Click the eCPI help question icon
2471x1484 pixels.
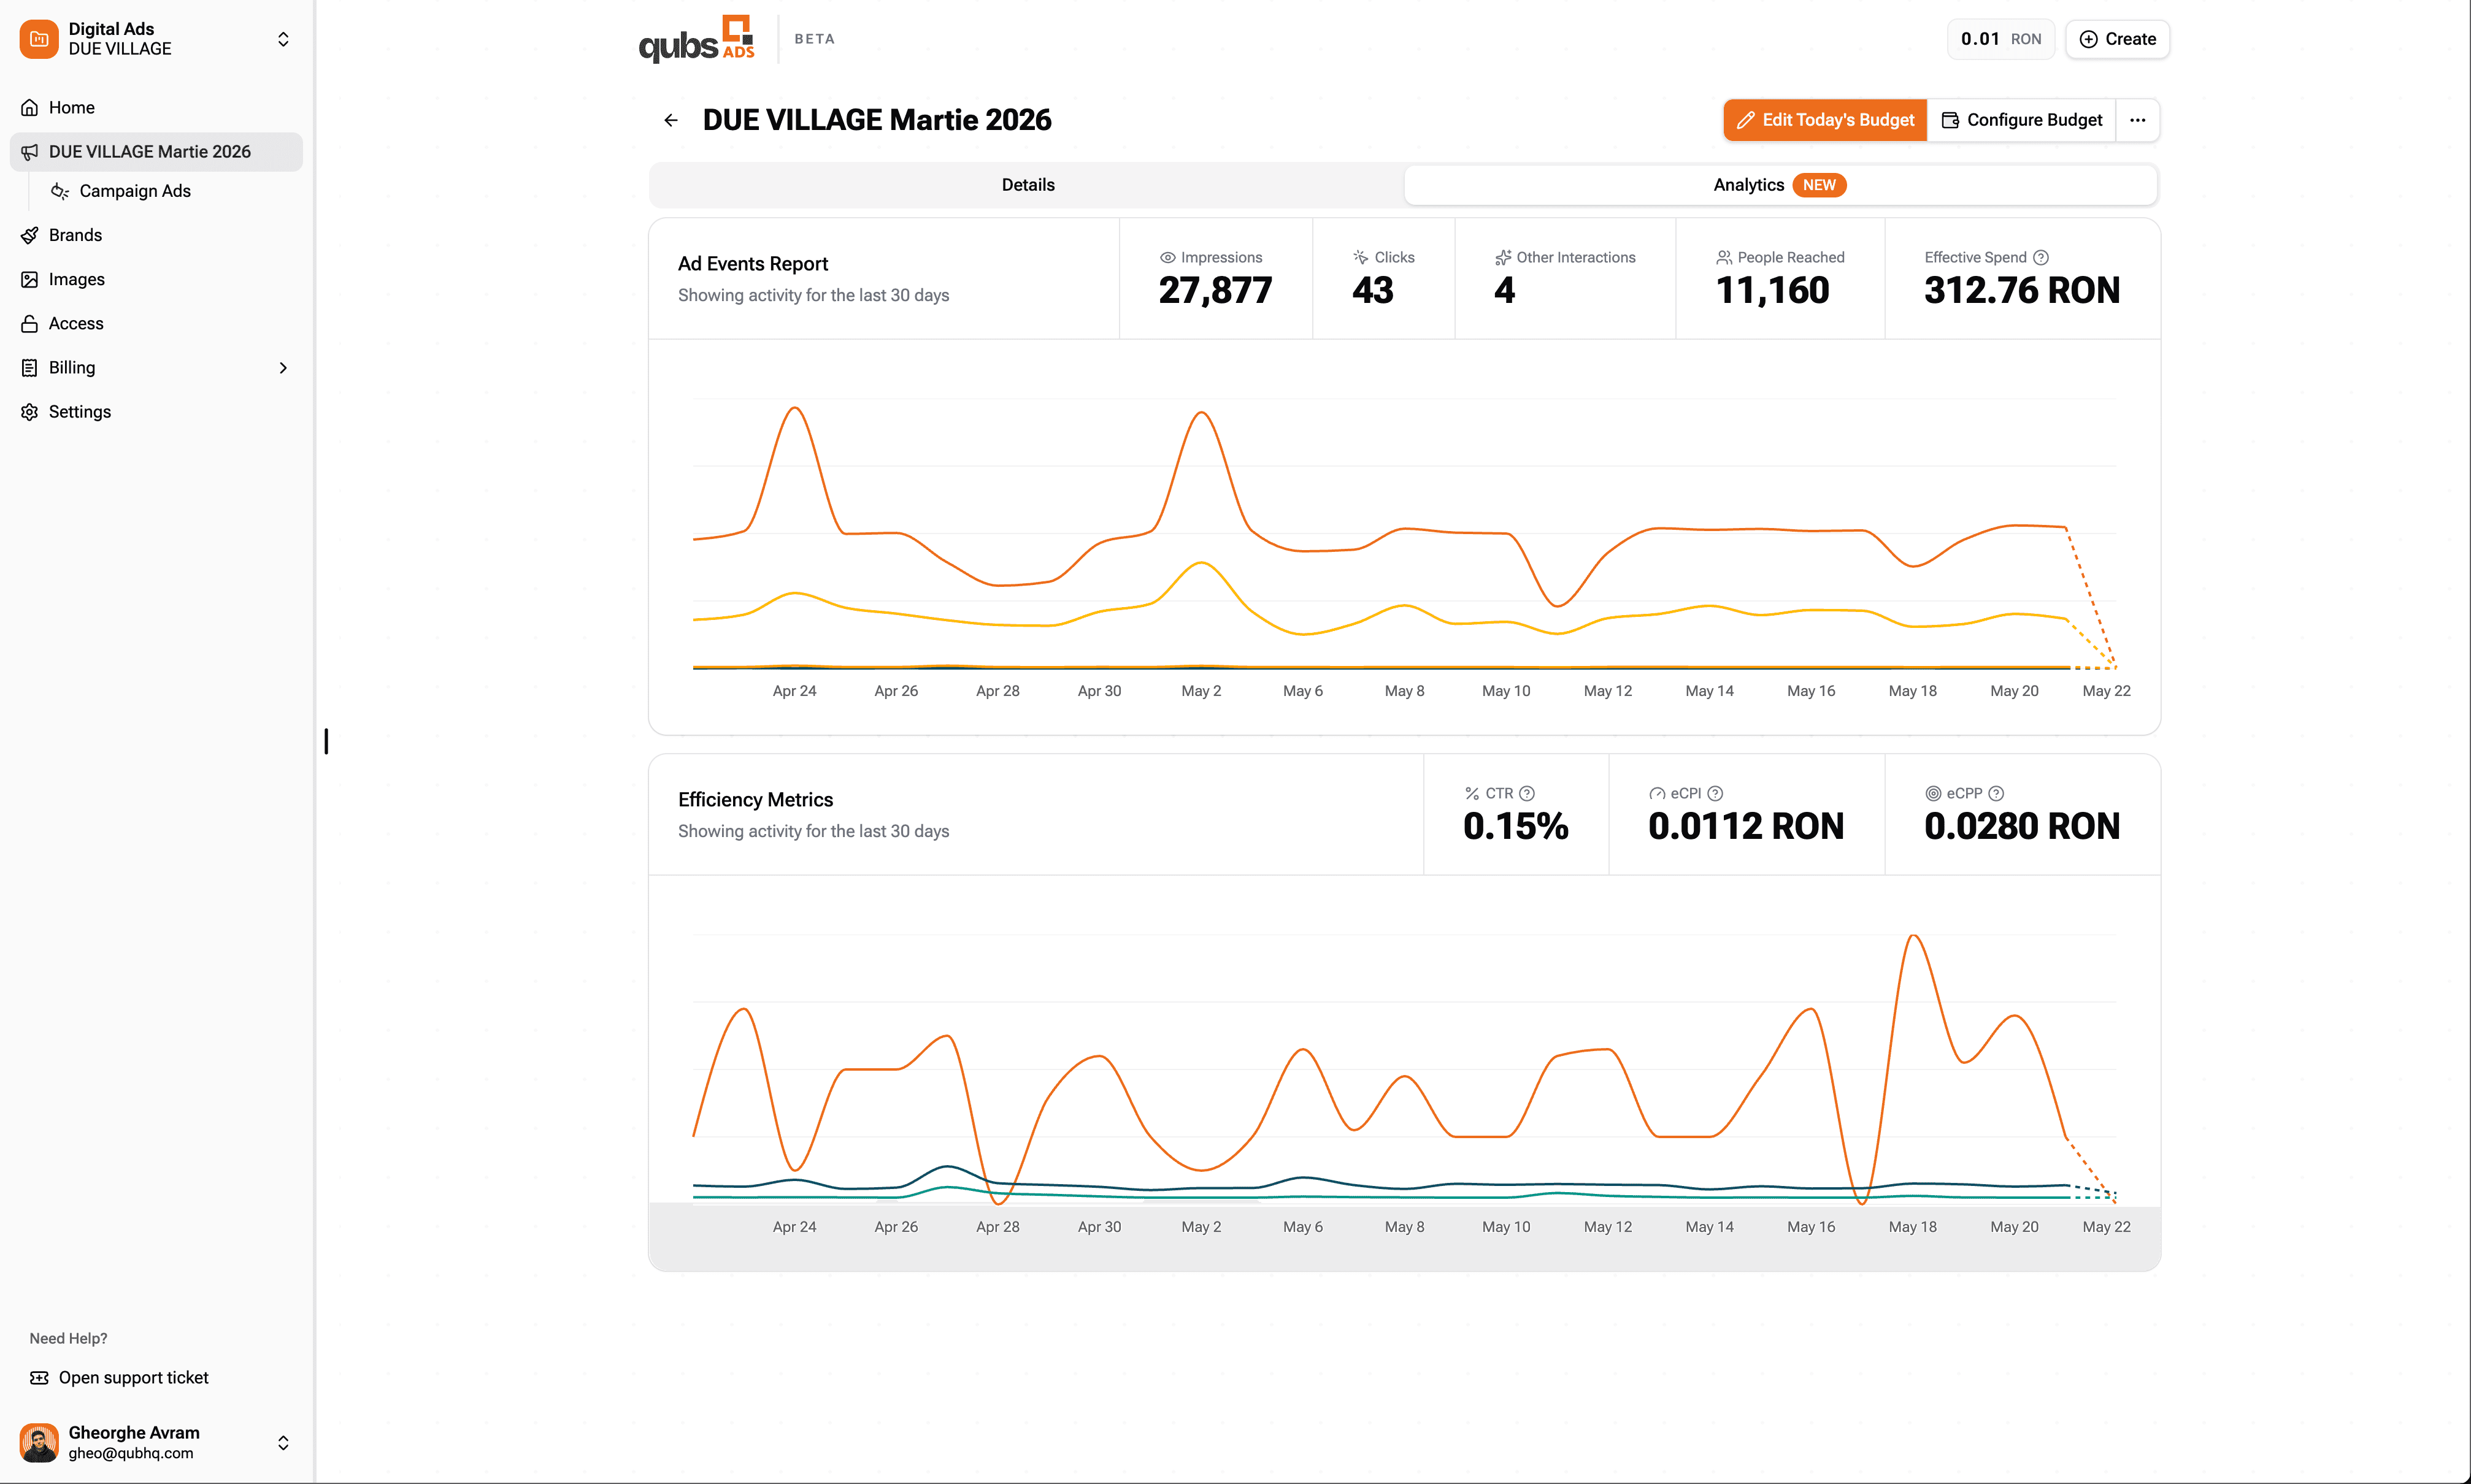[x=1715, y=793]
